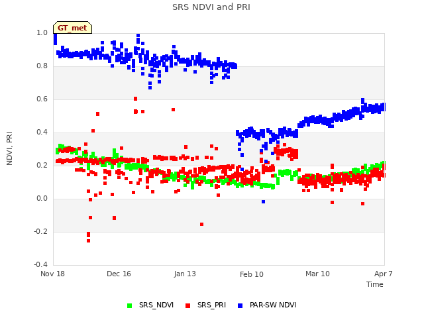Click the Apr 7 x-axis label

[383, 274]
